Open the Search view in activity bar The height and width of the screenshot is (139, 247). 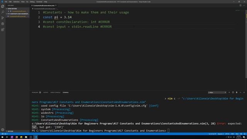3,12
